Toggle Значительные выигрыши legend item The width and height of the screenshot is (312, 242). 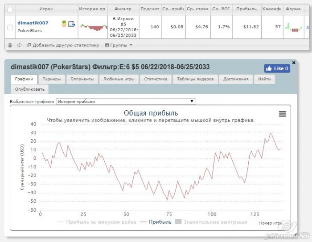coord(211,222)
